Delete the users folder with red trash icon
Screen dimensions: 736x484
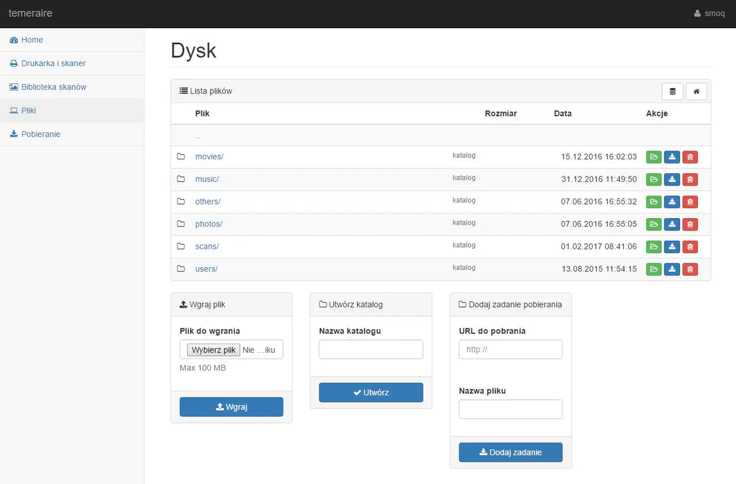(690, 270)
